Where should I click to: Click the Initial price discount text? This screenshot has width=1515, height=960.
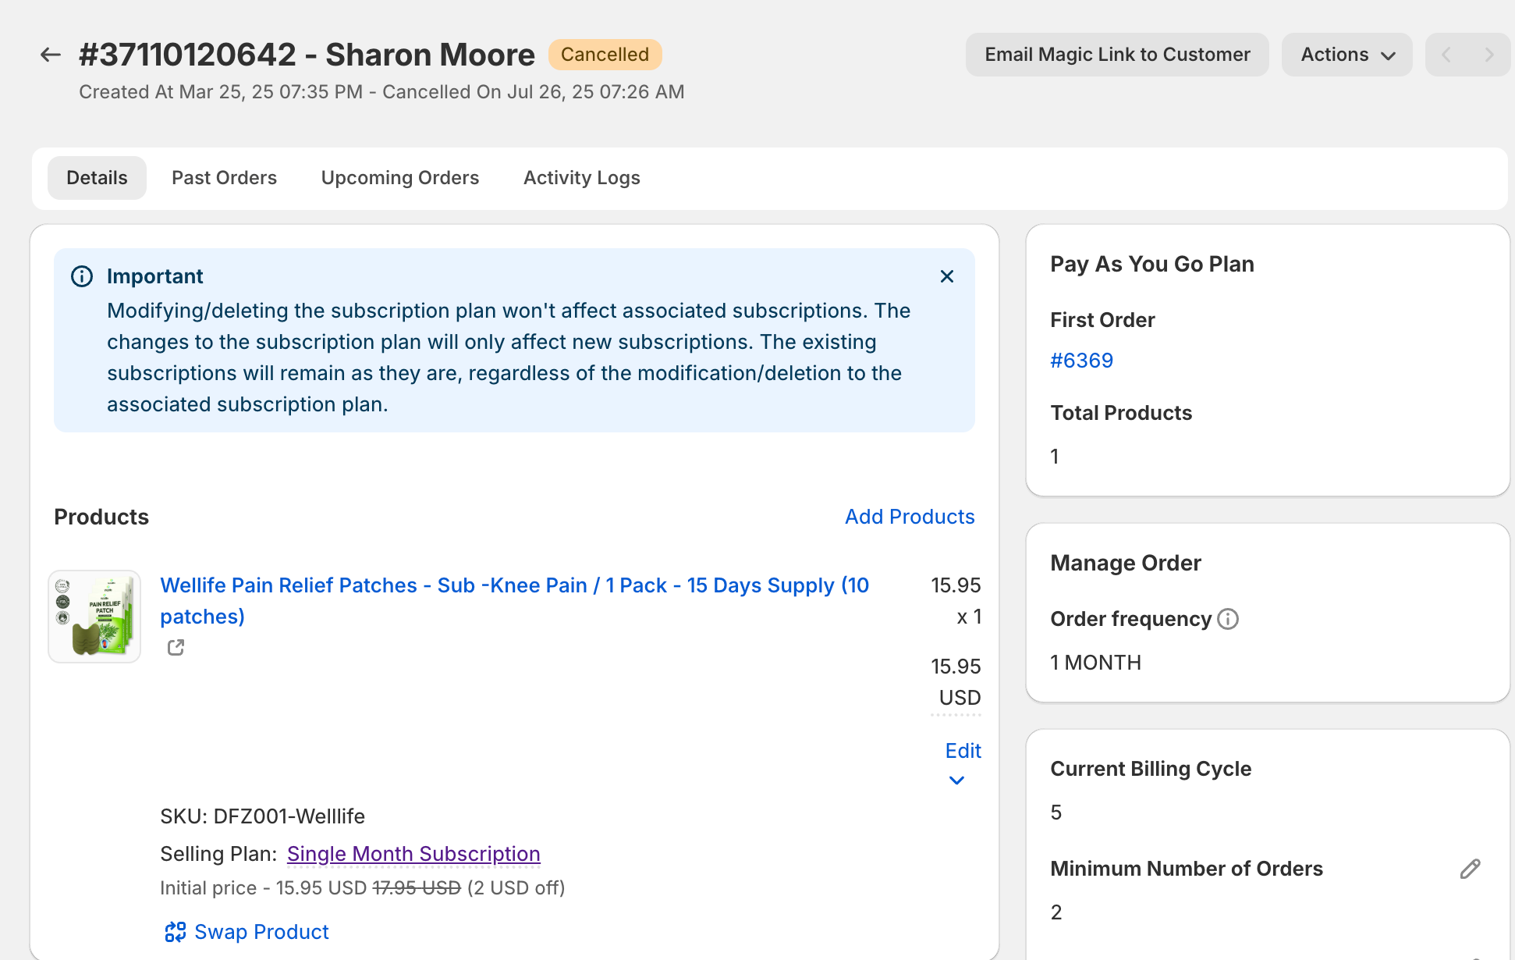pyautogui.click(x=363, y=888)
